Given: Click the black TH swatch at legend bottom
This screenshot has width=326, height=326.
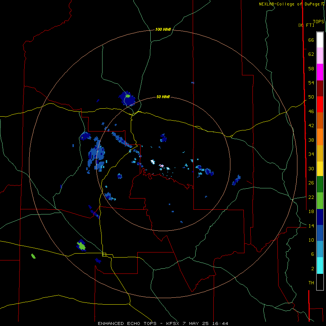Looking at the screenshot, I should [x=320, y=282].
